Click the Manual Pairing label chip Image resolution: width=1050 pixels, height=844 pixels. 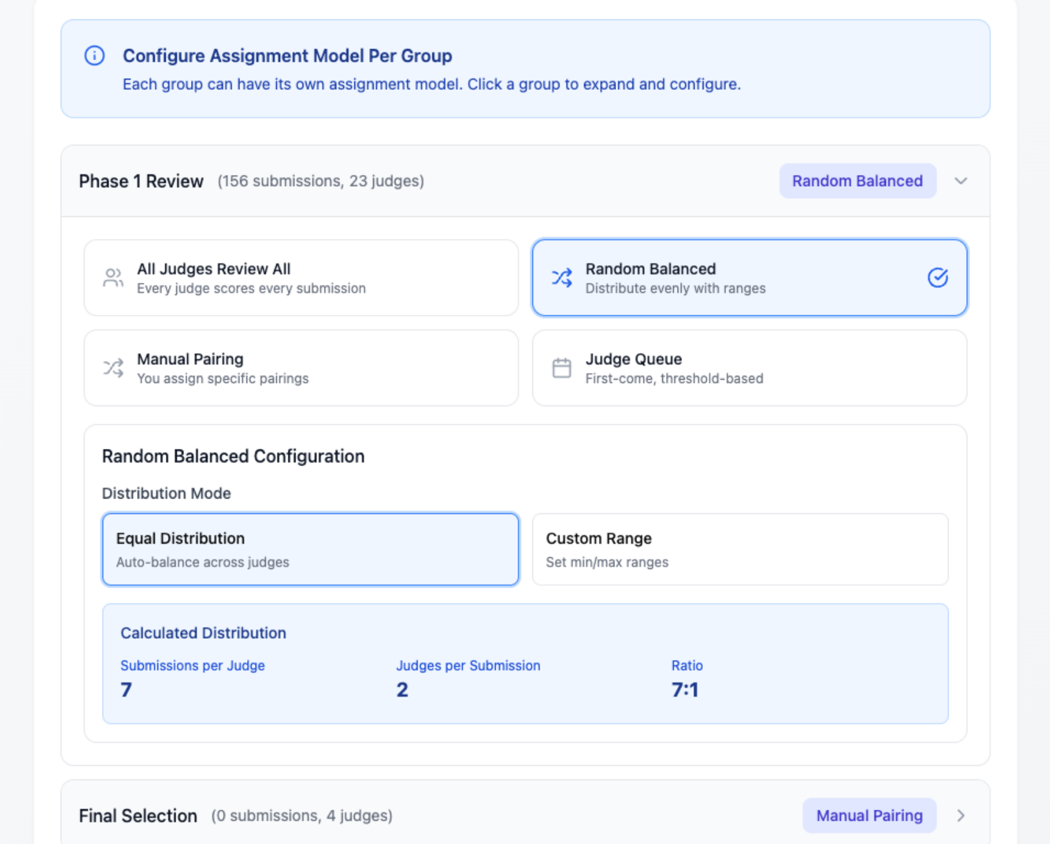pos(869,816)
